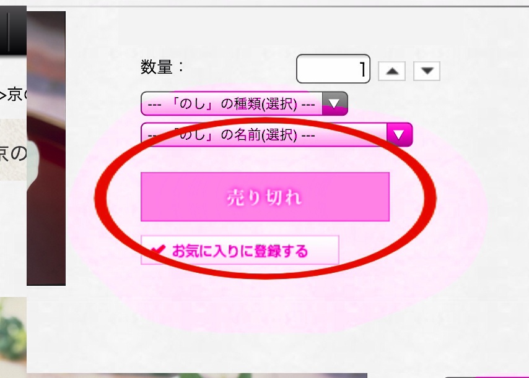Open the tall product photo on left
This screenshot has width=529, height=378.
pyautogui.click(x=46, y=148)
